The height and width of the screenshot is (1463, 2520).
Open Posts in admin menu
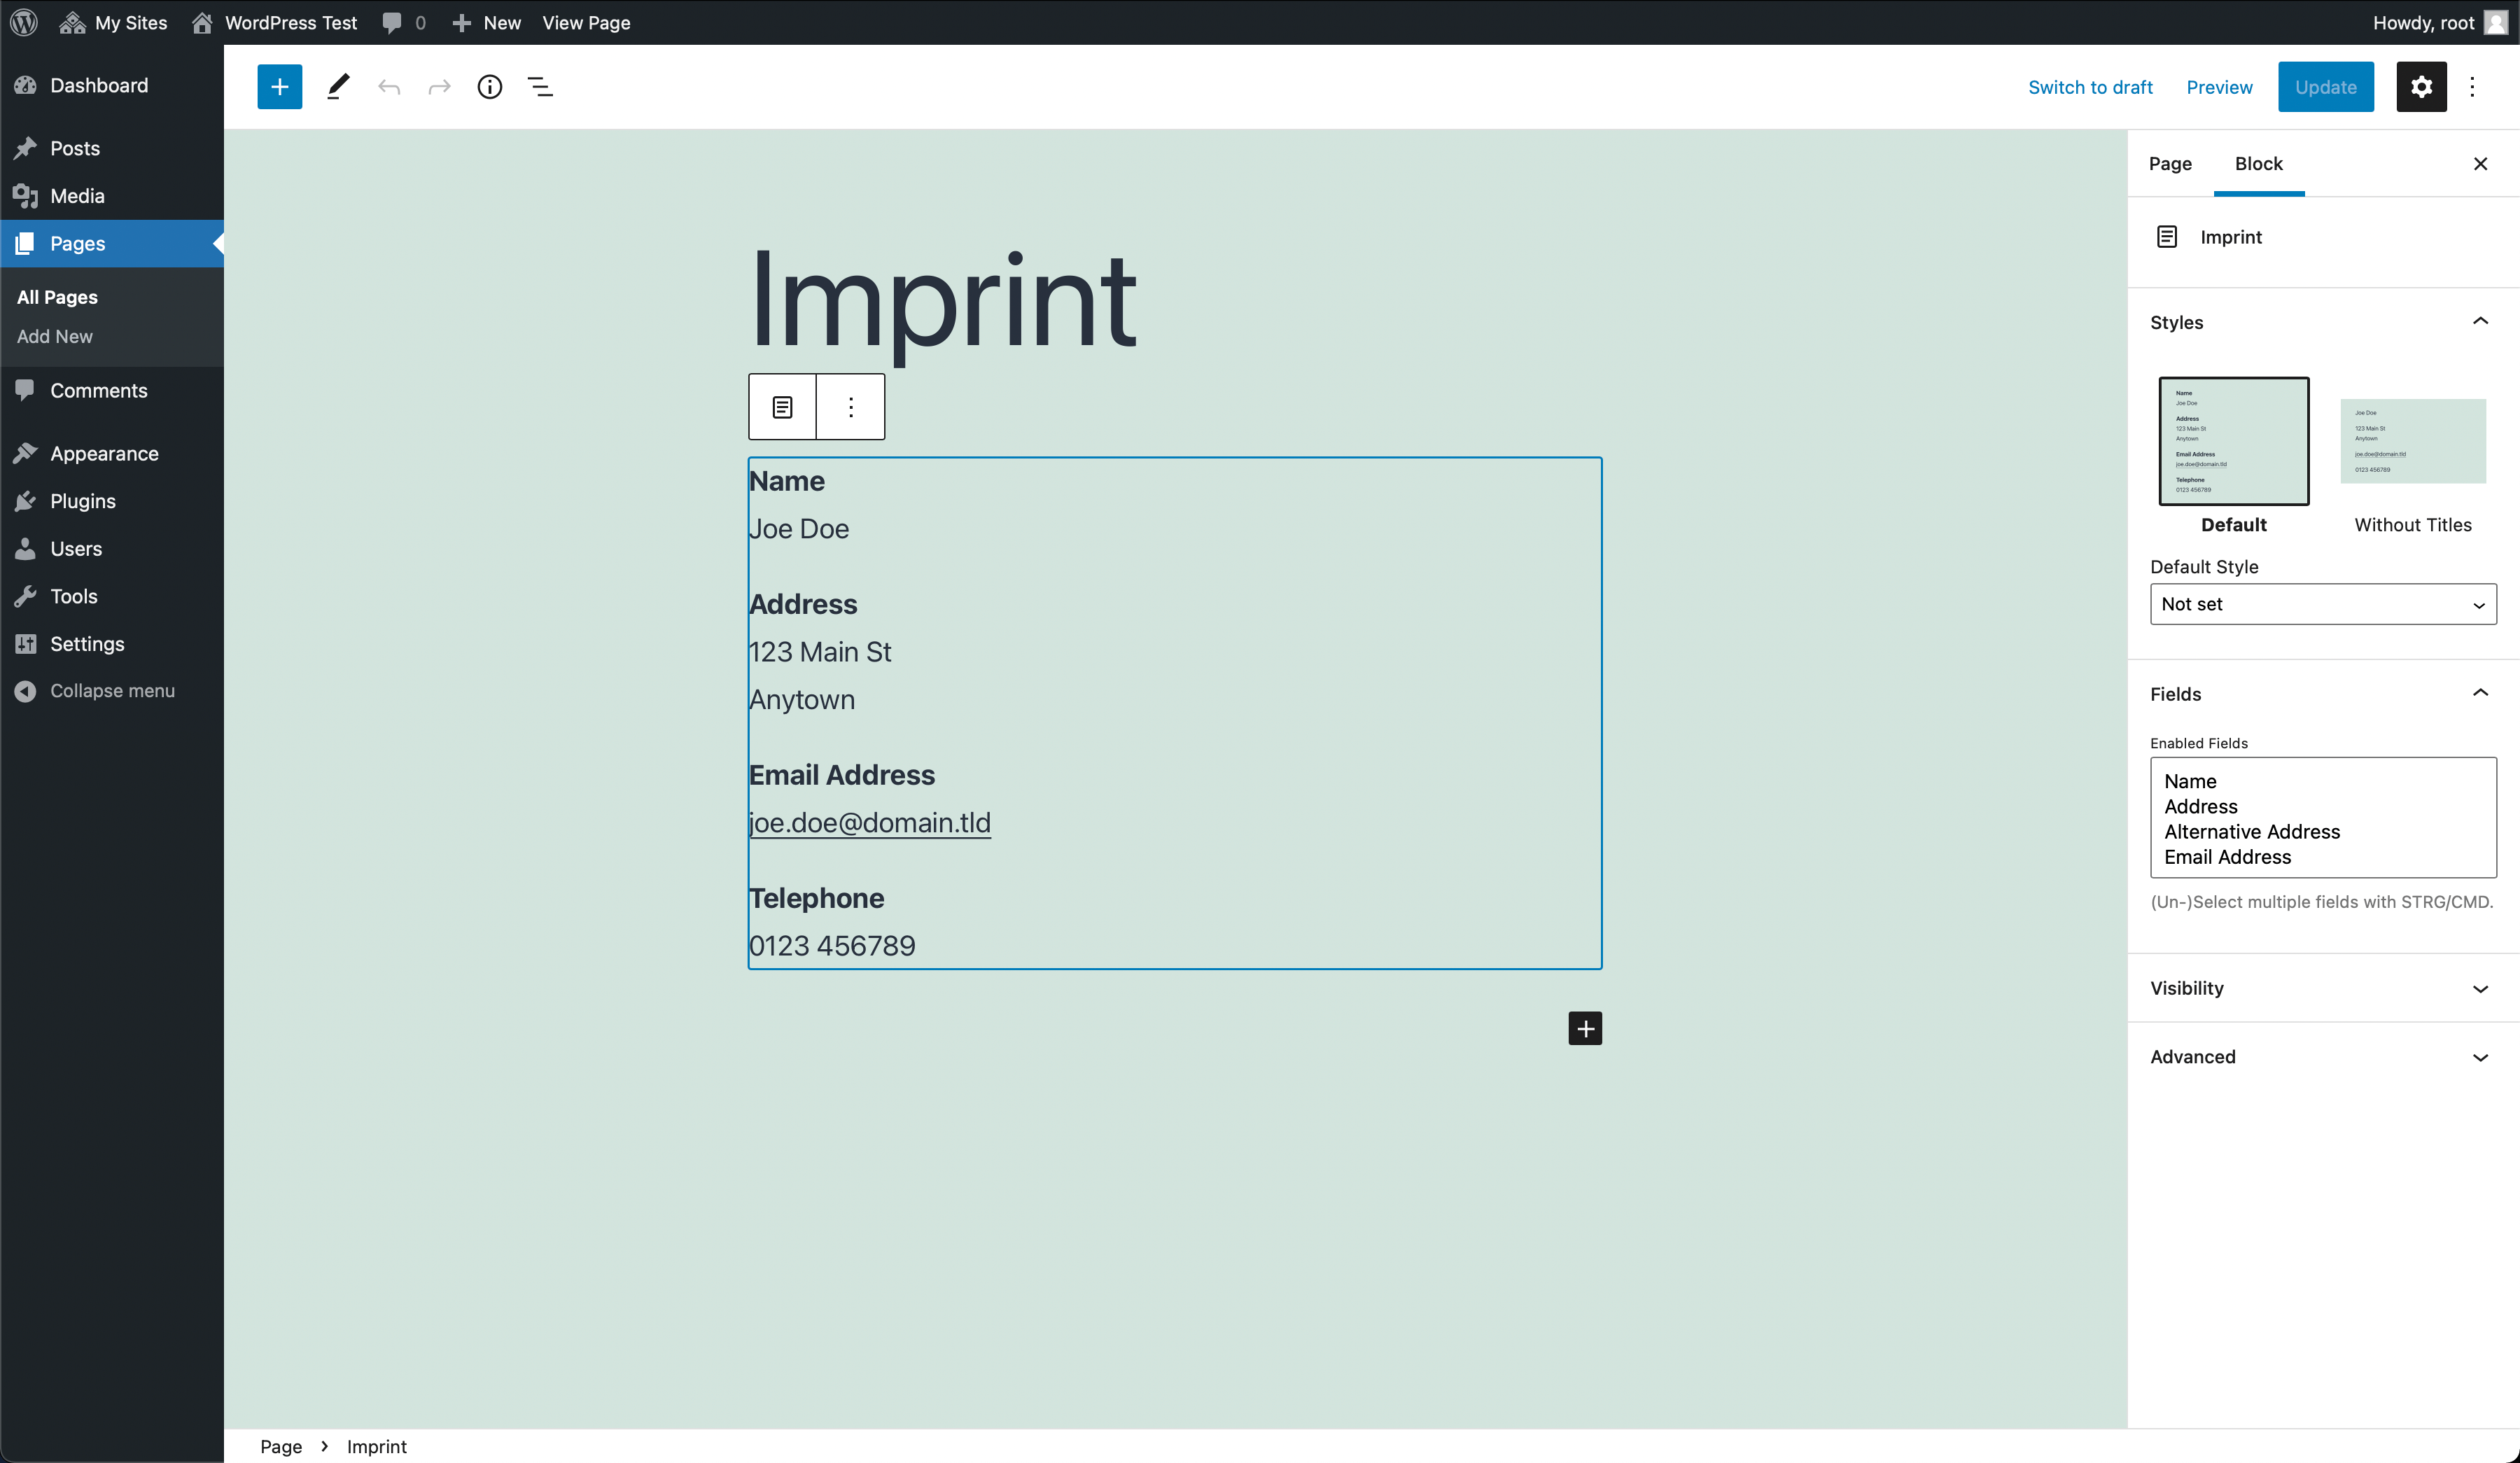pyautogui.click(x=112, y=148)
